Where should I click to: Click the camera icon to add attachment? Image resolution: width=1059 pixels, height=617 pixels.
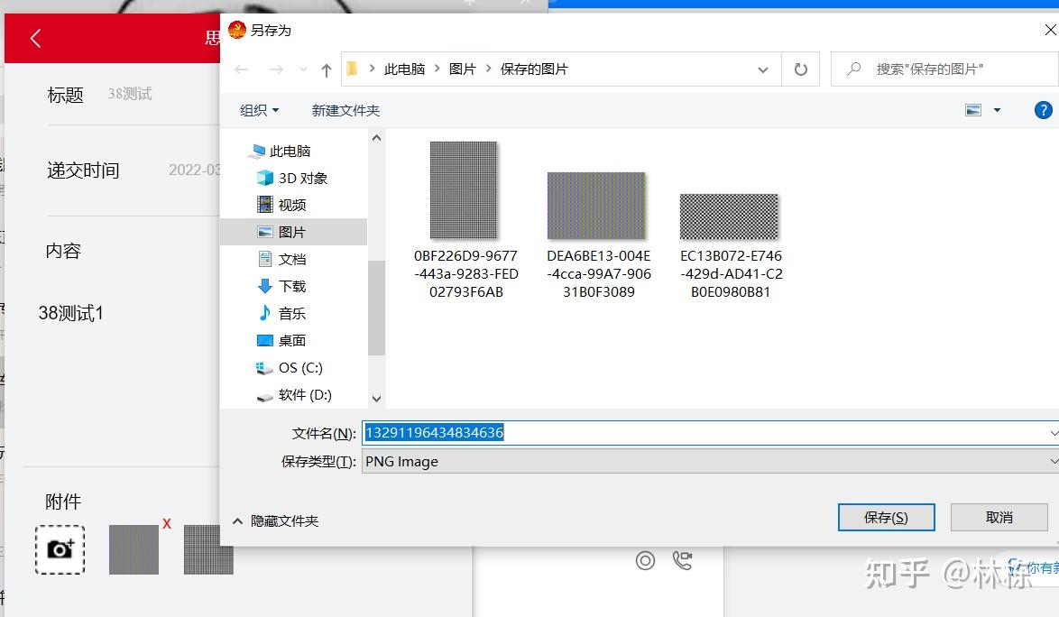point(60,548)
